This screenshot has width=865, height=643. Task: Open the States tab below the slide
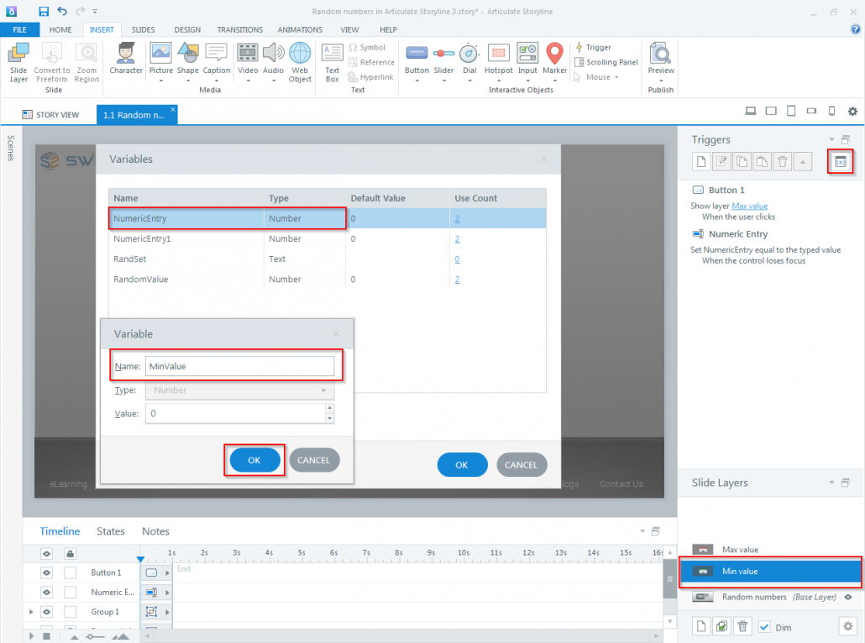[x=110, y=531]
